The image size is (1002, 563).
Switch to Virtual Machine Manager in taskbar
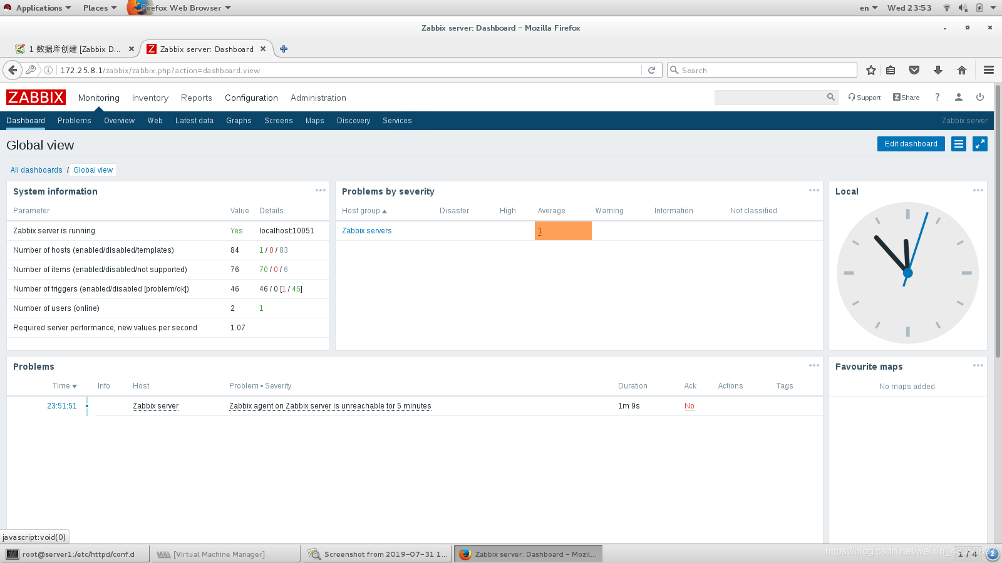(x=226, y=554)
